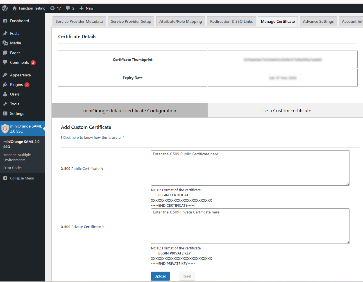Viewport: 363px width, 282px height.
Task: Click the plus icon for New
Action: [81, 8]
